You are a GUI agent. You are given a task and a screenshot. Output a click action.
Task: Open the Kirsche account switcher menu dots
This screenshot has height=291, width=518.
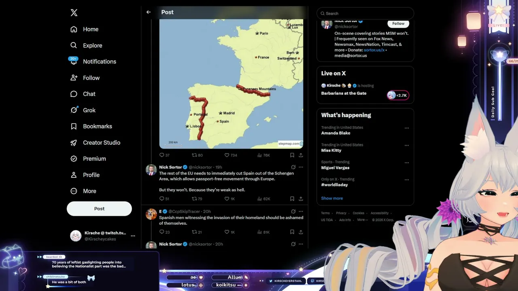click(133, 236)
